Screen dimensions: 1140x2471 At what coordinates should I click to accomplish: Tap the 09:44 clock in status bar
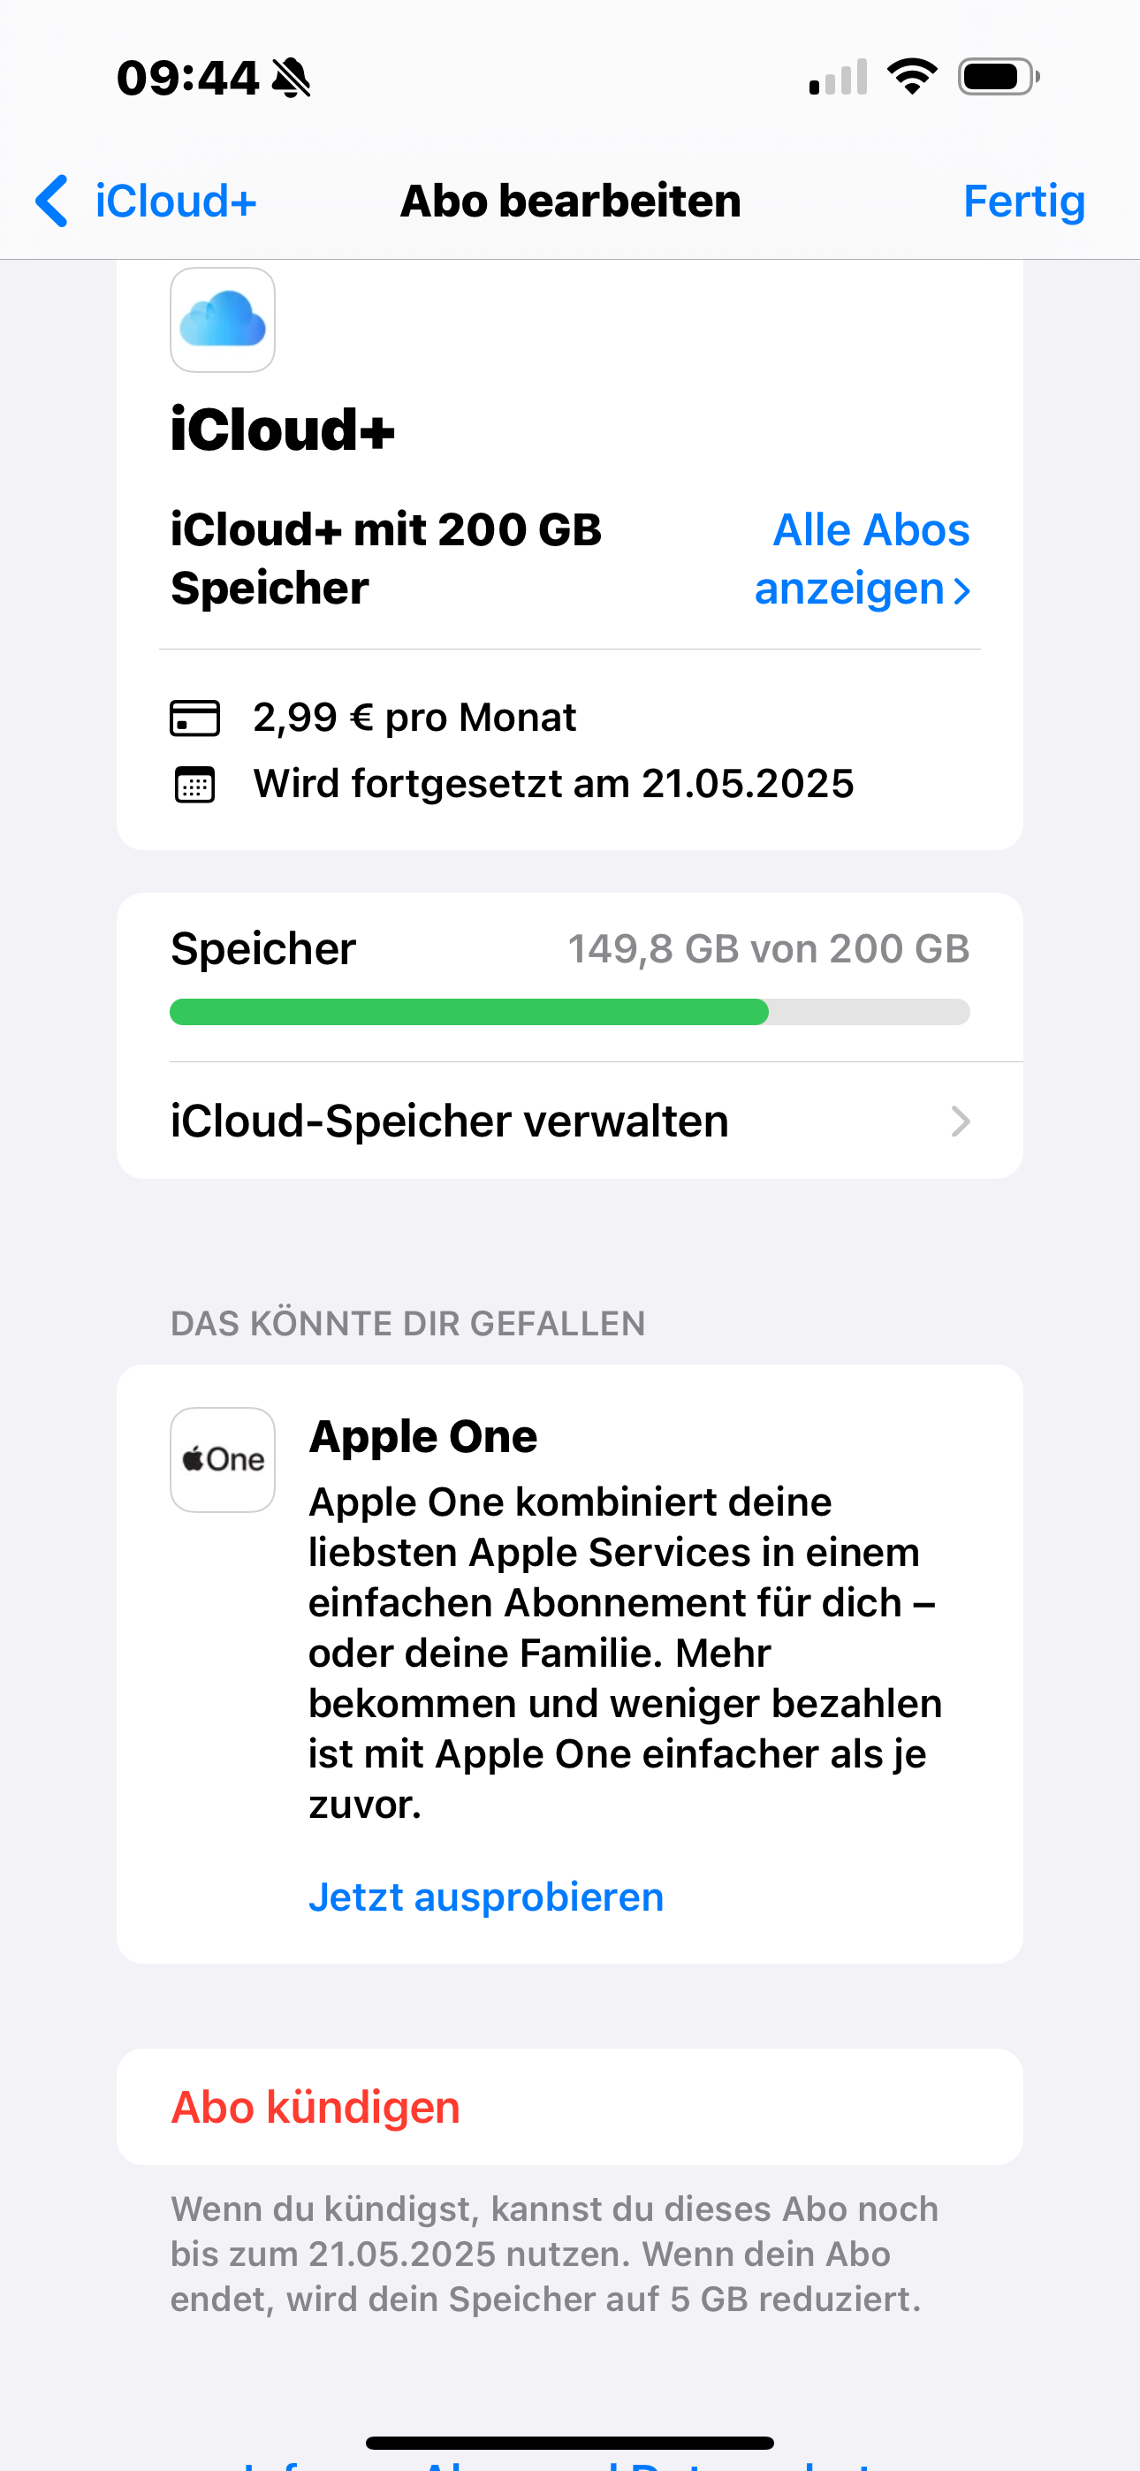click(x=188, y=78)
